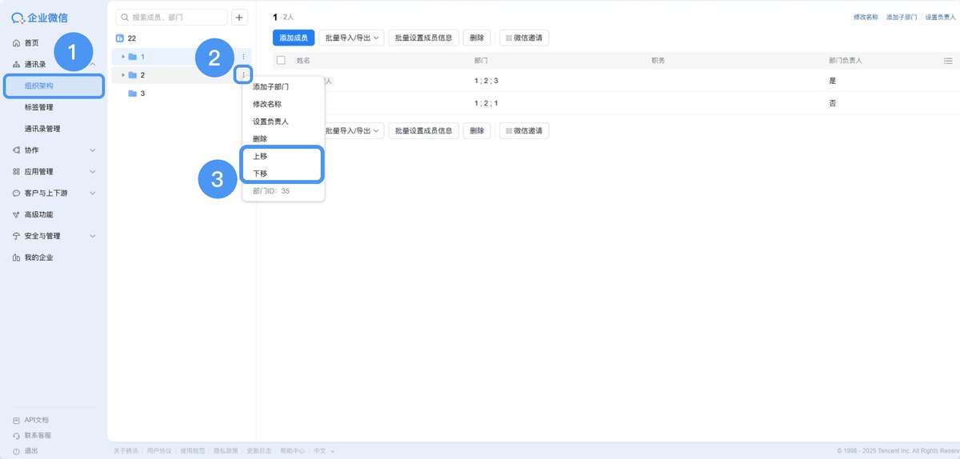This screenshot has width=960, height=459.
Task: Open 隐私政策 footer link
Action: click(x=226, y=451)
